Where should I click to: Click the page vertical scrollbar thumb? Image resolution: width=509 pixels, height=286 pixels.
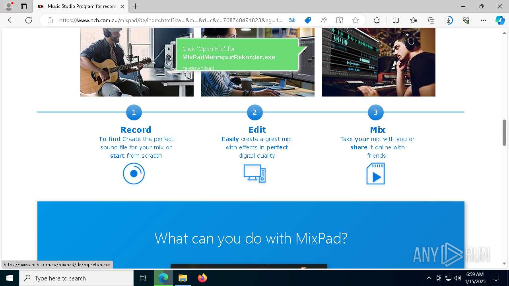504,132
